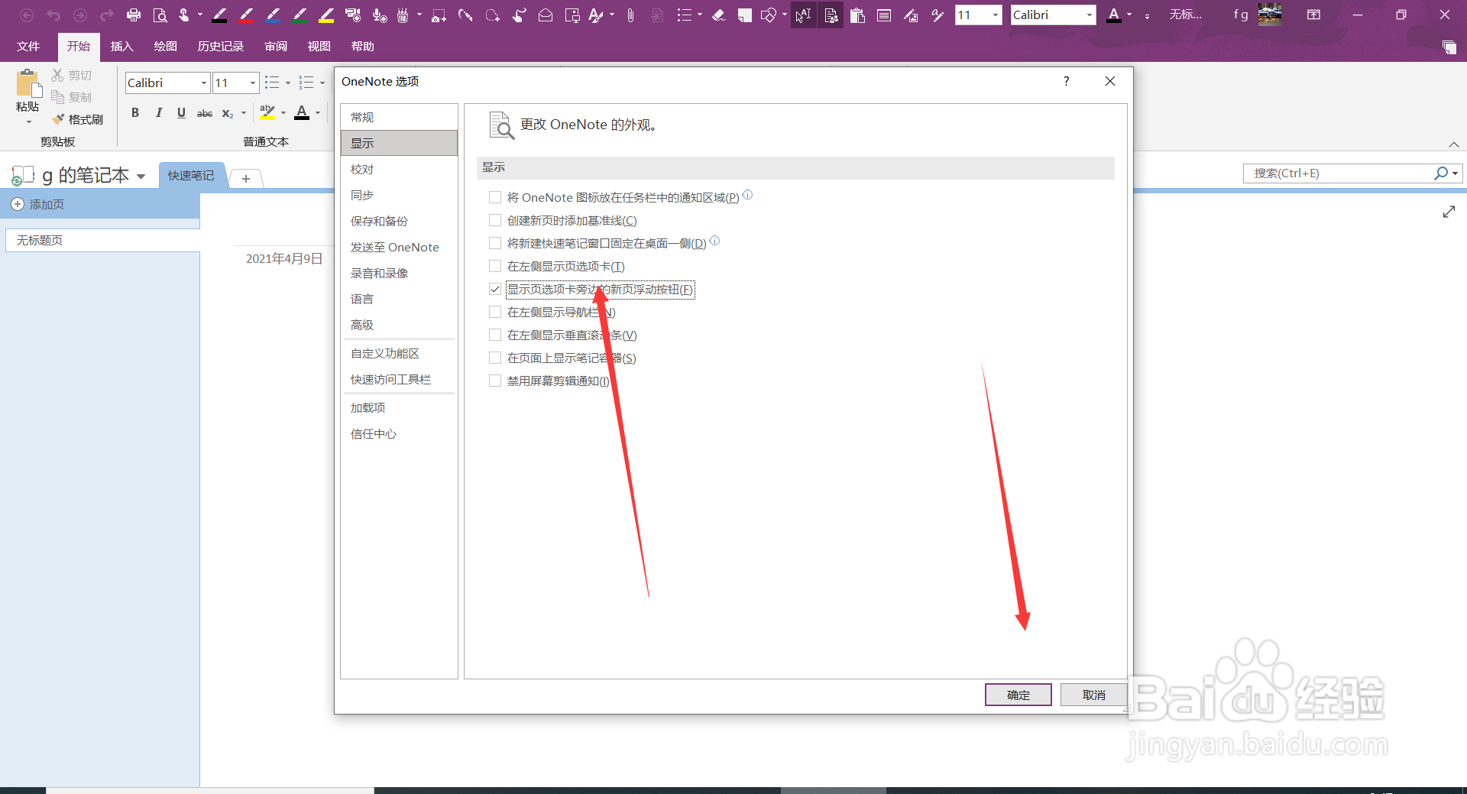Viewport: 1467px width, 794px height.
Task: Switch to the 绘图 ribbon tab
Action: point(165,47)
